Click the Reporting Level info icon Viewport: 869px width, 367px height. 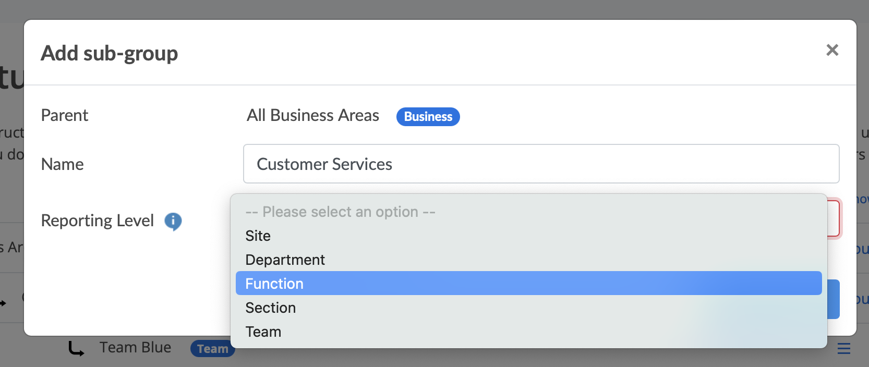173,221
